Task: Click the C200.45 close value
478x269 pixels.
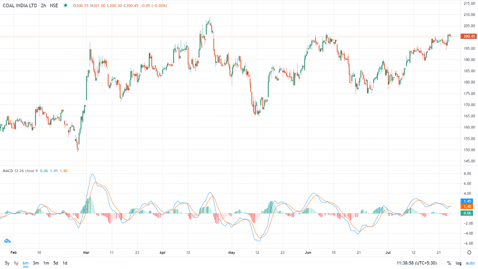Action: tap(131, 5)
